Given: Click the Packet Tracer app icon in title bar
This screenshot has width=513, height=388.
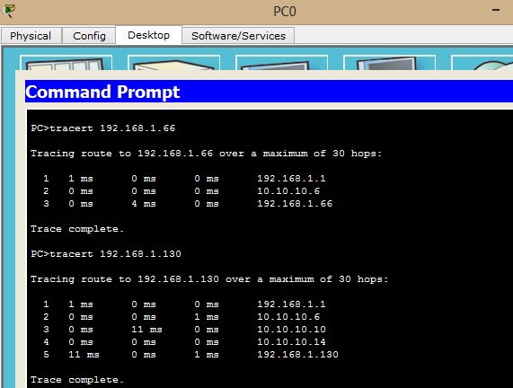Looking at the screenshot, I should pyautogui.click(x=8, y=11).
